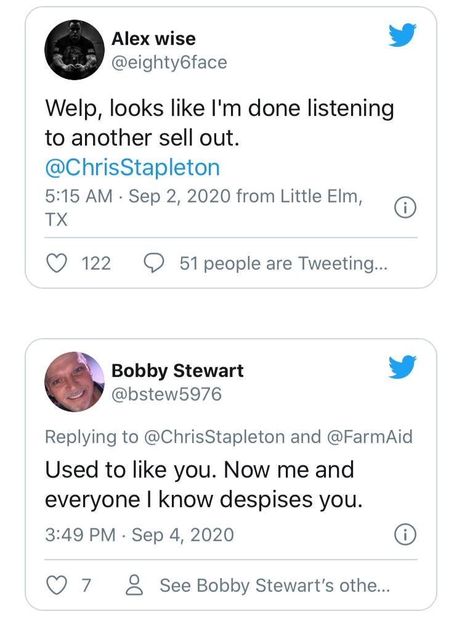Click "Replying to @ChrisStapleton and @FarmAid" line
Image resolution: width=462 pixels, height=635 pixels.
click(229, 437)
